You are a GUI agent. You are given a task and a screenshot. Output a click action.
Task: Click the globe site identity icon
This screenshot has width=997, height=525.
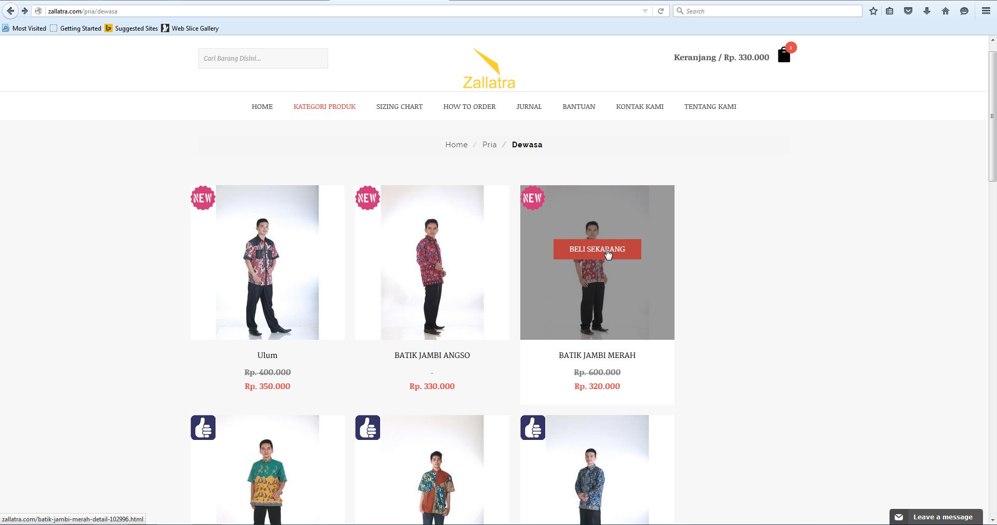(38, 11)
